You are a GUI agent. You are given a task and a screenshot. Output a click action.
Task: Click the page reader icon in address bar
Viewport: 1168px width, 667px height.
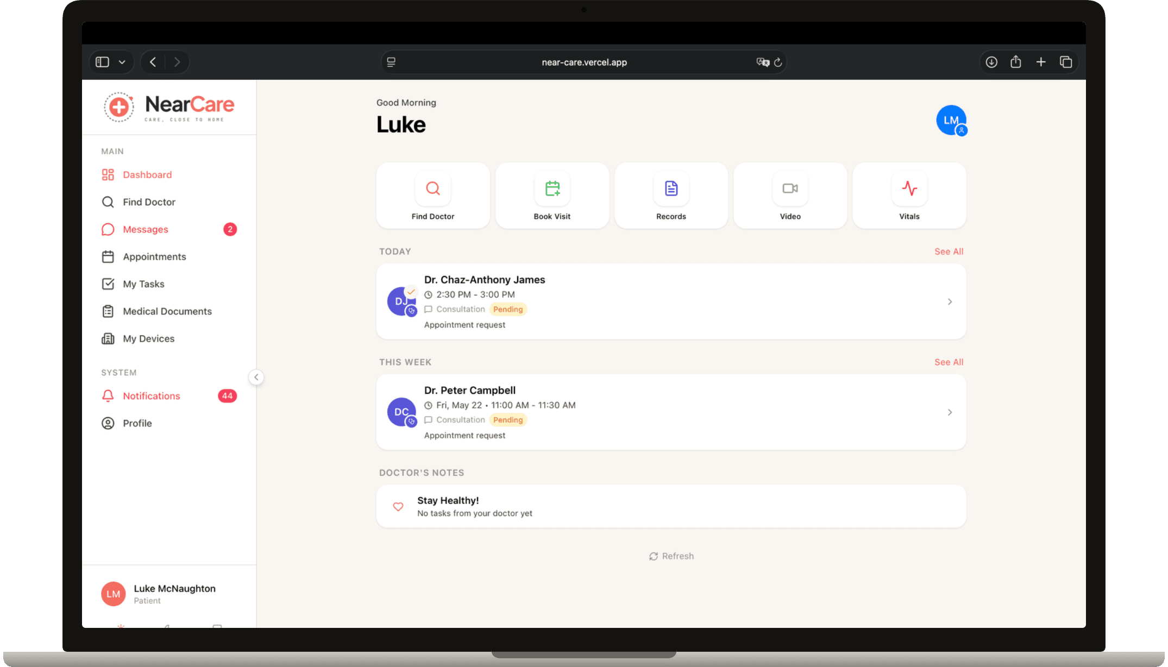391,62
